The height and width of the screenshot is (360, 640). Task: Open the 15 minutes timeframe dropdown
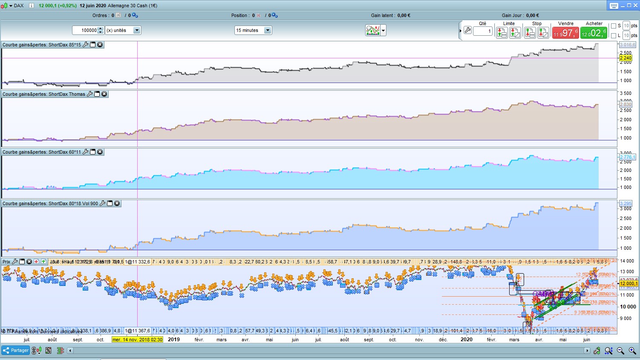(x=253, y=30)
